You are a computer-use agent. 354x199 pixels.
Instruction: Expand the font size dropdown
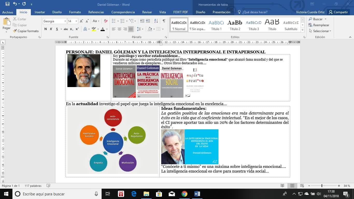[x=76, y=21]
